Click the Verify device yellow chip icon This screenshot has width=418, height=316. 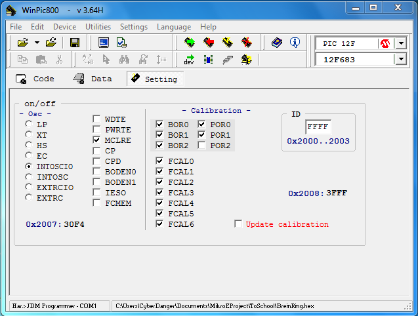click(228, 43)
